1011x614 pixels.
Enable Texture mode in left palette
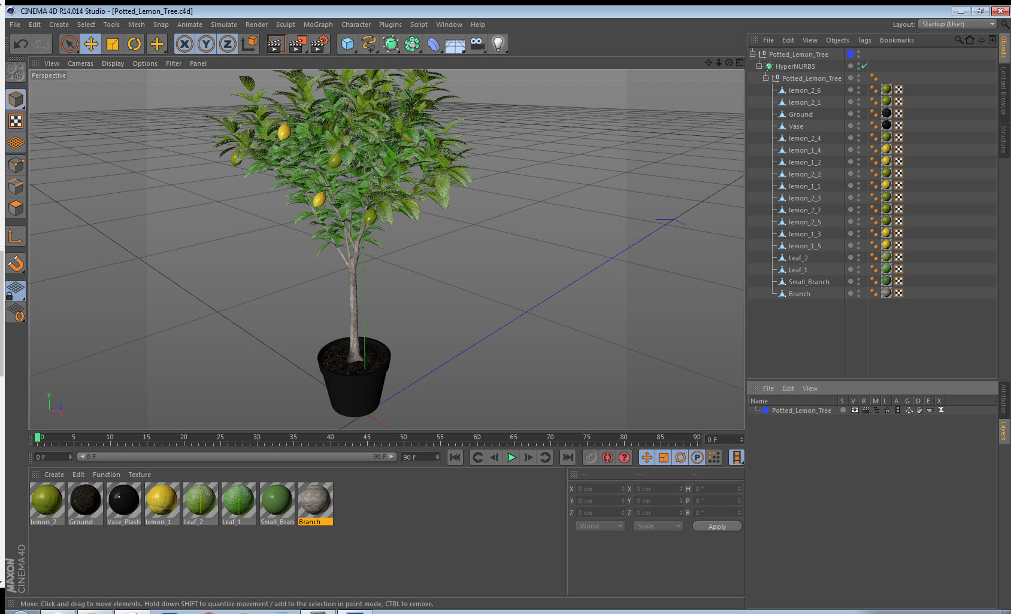point(16,121)
